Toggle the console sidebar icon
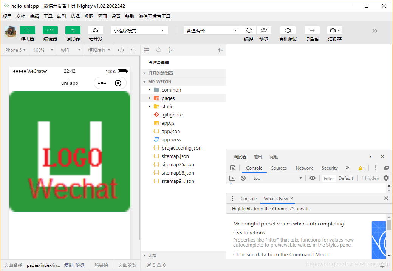The image size is (393, 271). [232, 178]
